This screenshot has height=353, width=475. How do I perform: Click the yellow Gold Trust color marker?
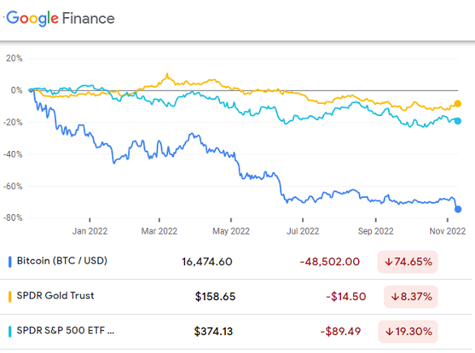(10, 297)
